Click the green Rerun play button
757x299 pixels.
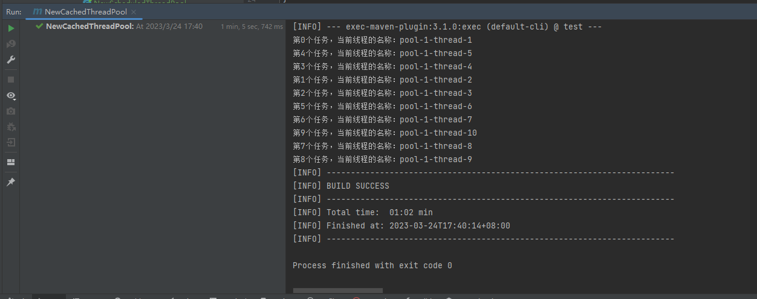(11, 28)
